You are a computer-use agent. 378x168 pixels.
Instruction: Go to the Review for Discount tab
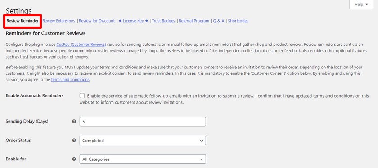tap(97, 21)
